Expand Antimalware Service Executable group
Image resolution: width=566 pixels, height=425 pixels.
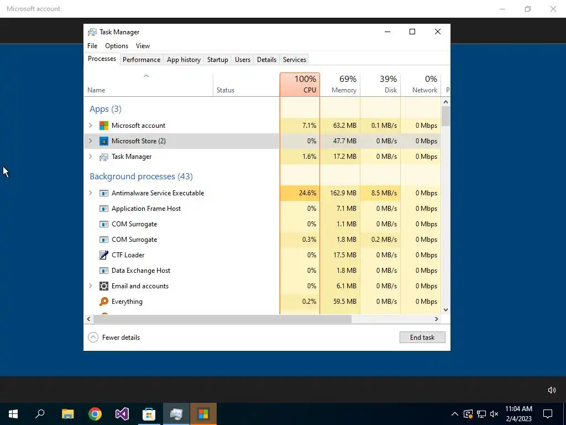(x=91, y=193)
